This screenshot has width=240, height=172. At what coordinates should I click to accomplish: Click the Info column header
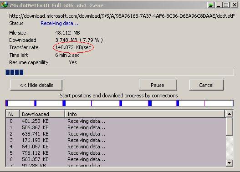145,114
